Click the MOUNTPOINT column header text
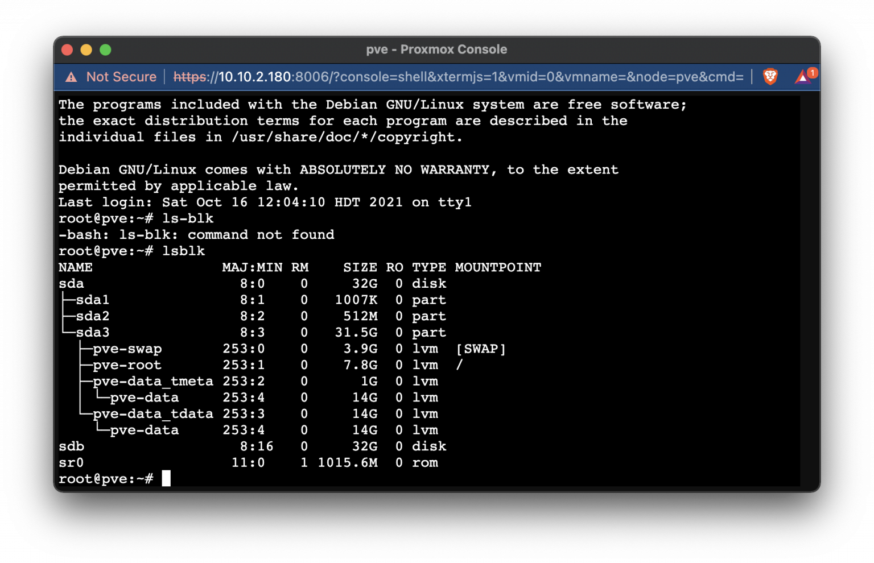 [x=498, y=267]
